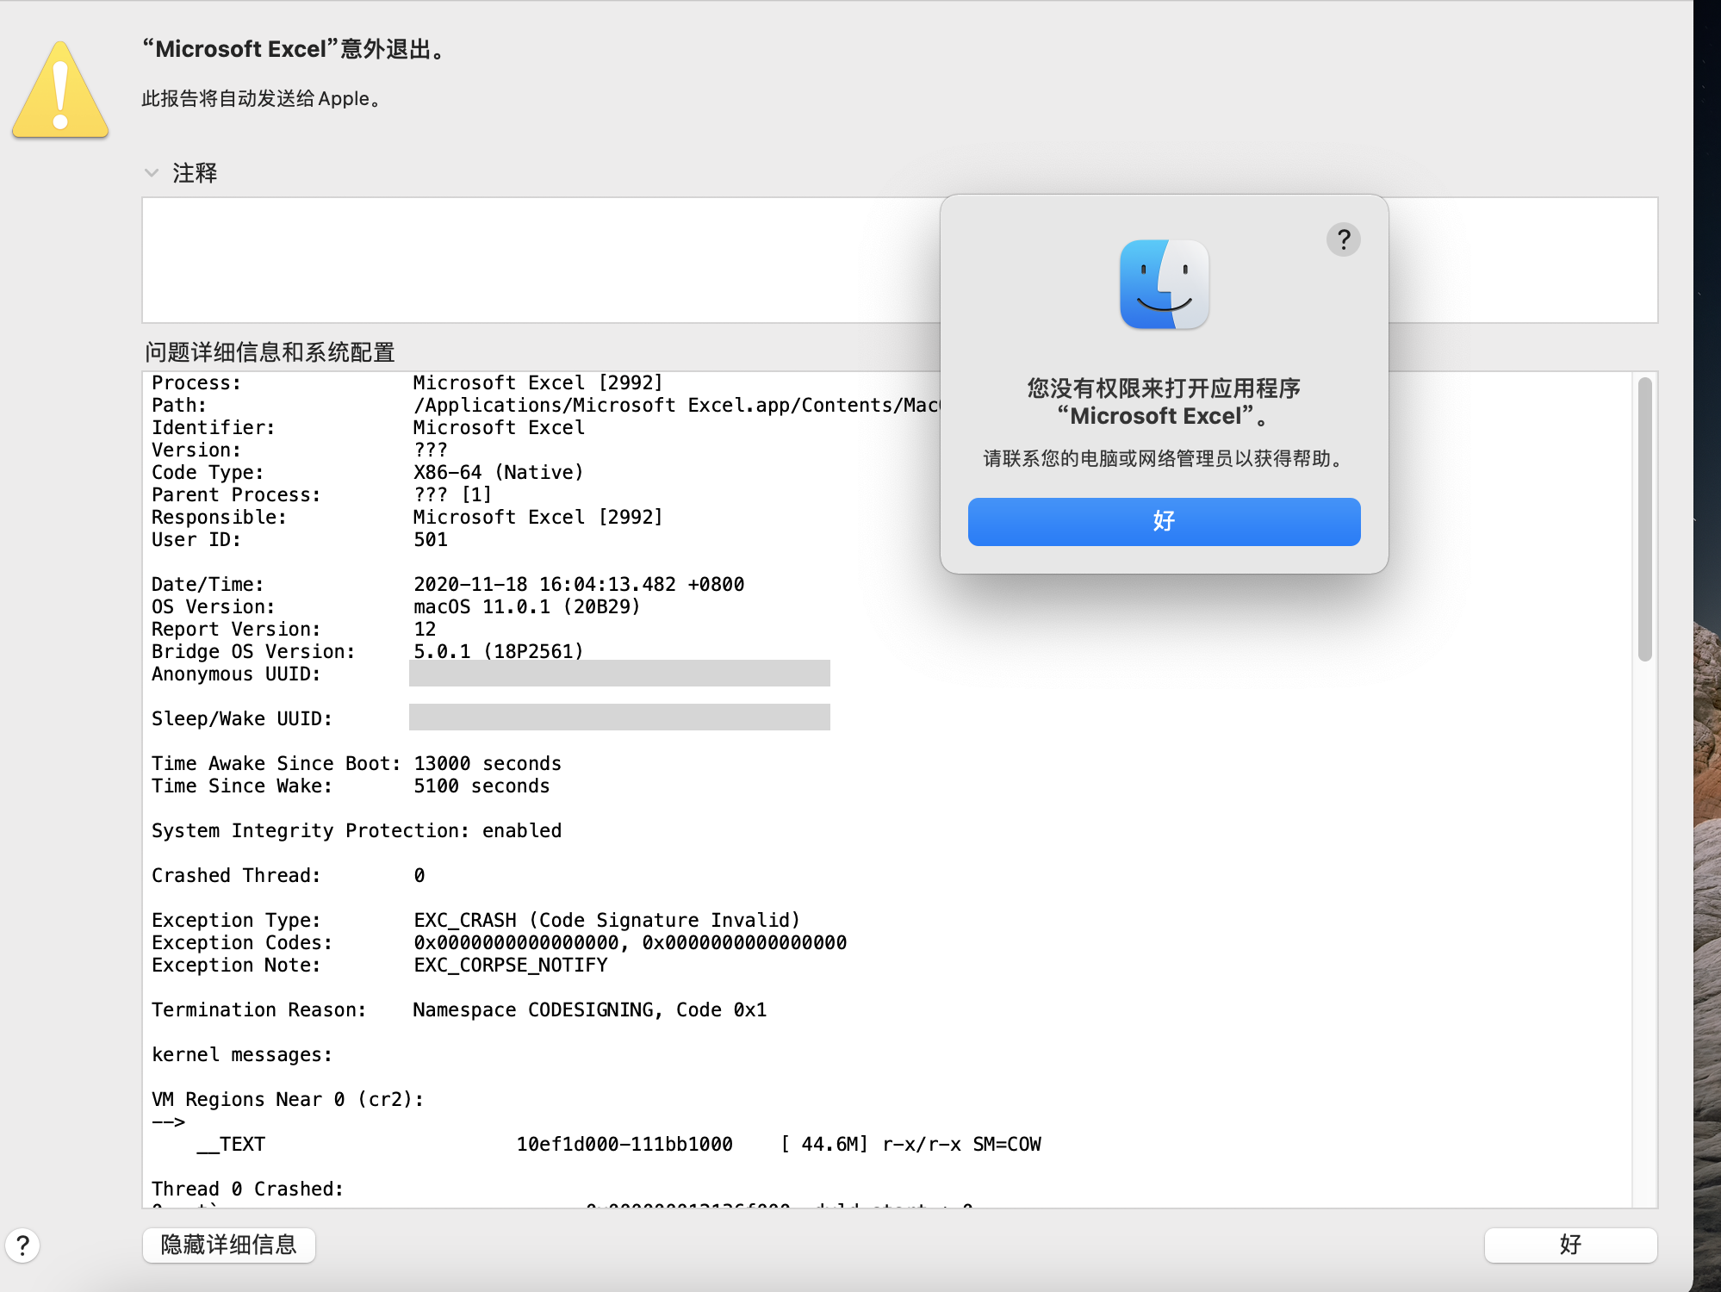This screenshot has width=1721, height=1292.
Task: Collapse the 注释 section chevron
Action: pyautogui.click(x=152, y=173)
